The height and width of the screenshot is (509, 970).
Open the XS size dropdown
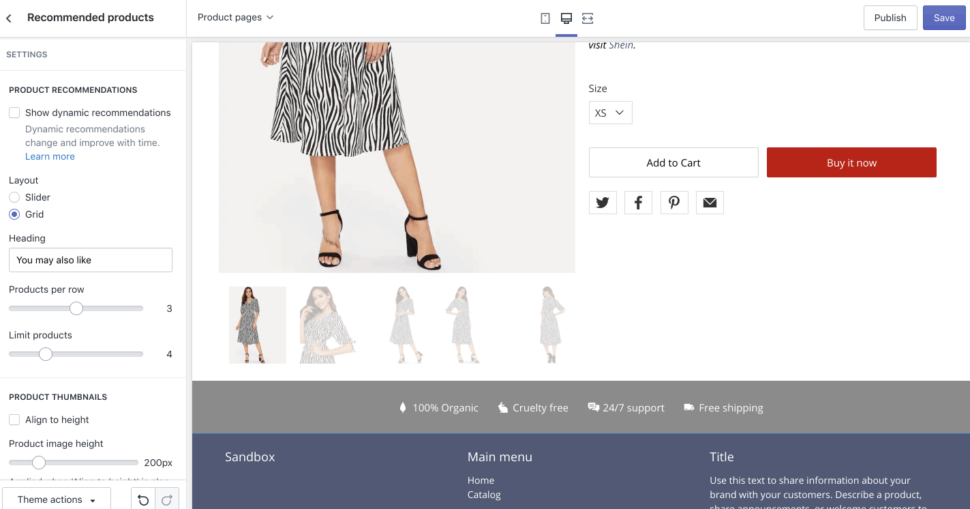point(610,113)
